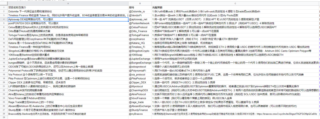Select row 4 number header

tap(4, 19)
